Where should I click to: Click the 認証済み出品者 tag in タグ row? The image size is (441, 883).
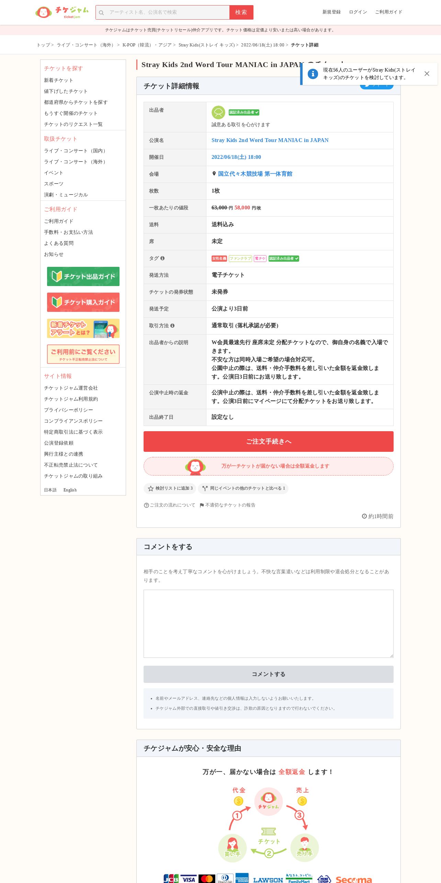click(284, 259)
